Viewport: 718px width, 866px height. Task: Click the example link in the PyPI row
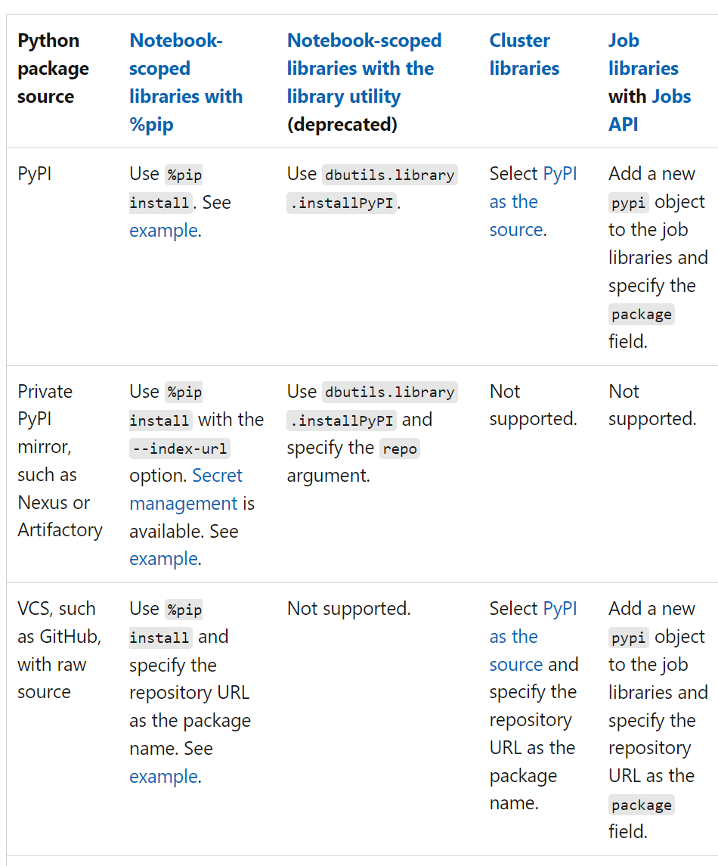[163, 231]
